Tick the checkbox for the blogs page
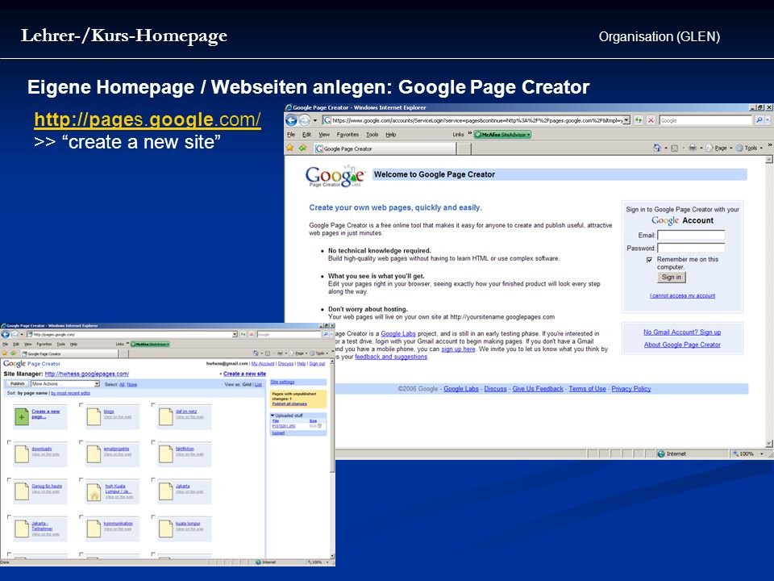Screen dimensions: 774x581 point(81,405)
